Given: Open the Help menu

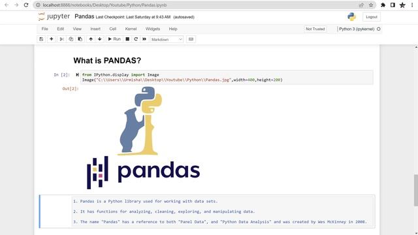Looking at the screenshot, I should point(173,29).
